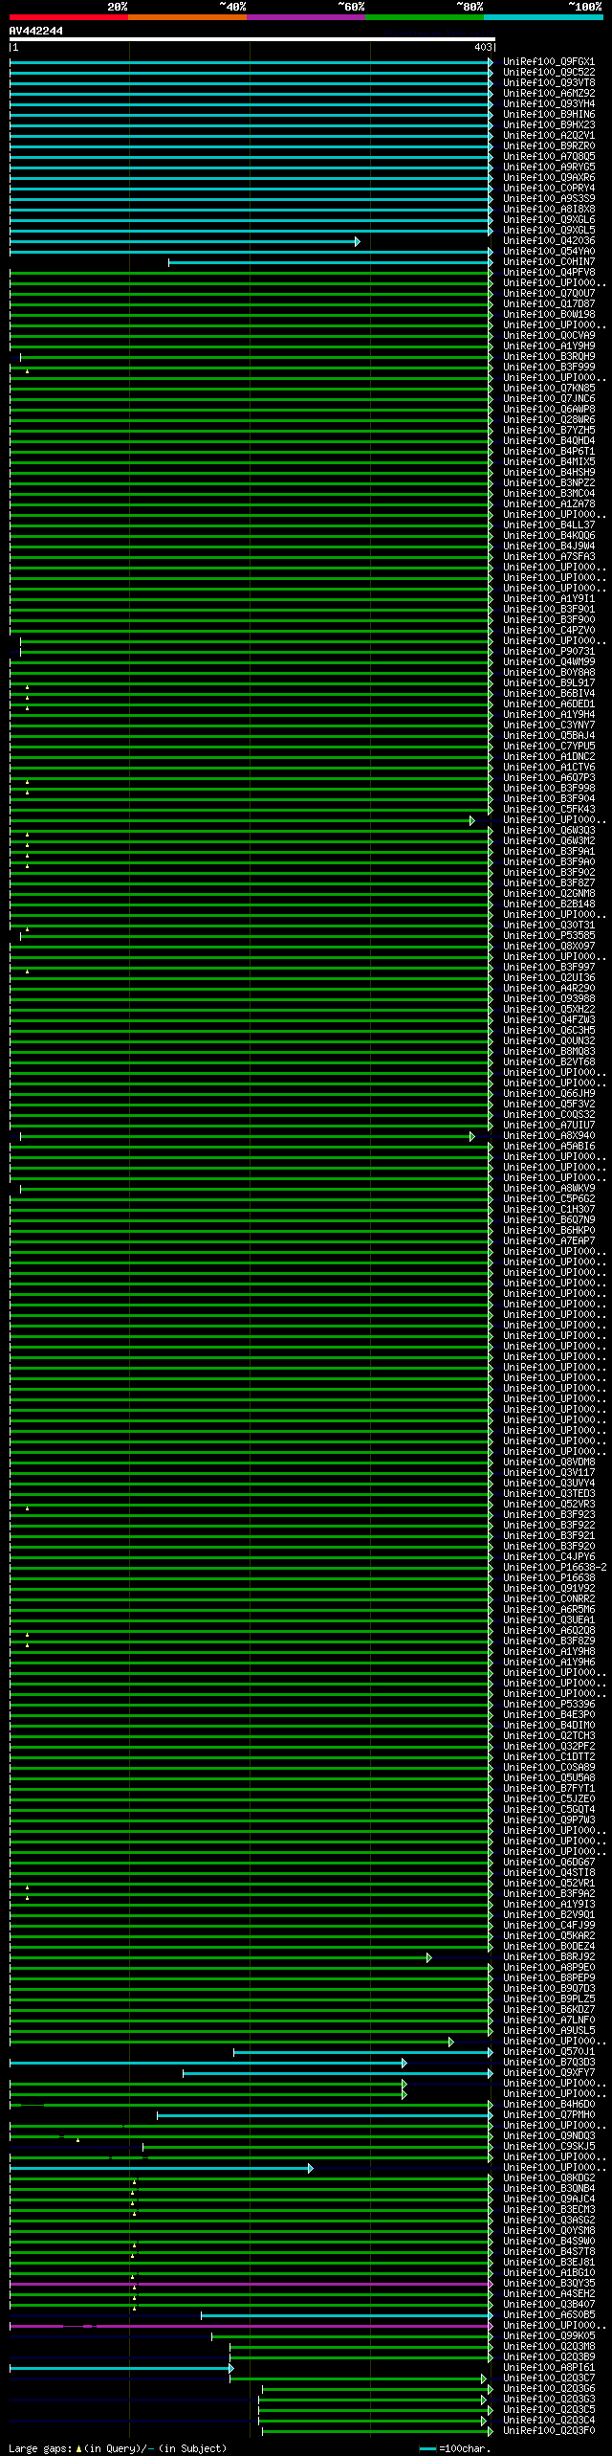Click the red ~20% identity legend bar

click(x=69, y=17)
